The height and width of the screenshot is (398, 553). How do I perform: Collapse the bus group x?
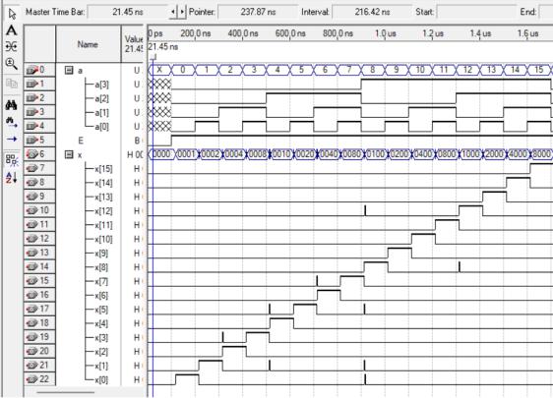coord(69,154)
